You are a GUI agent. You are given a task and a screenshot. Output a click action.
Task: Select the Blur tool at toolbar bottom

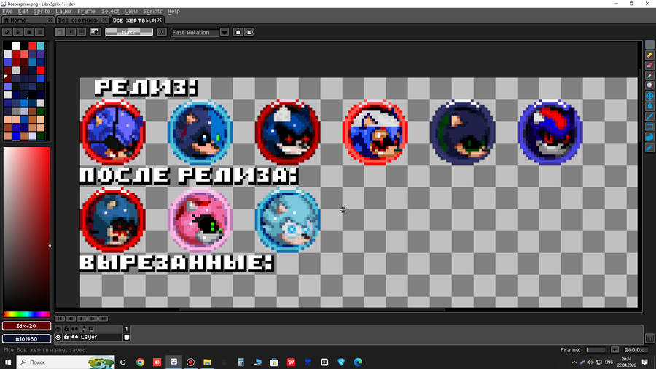649,147
